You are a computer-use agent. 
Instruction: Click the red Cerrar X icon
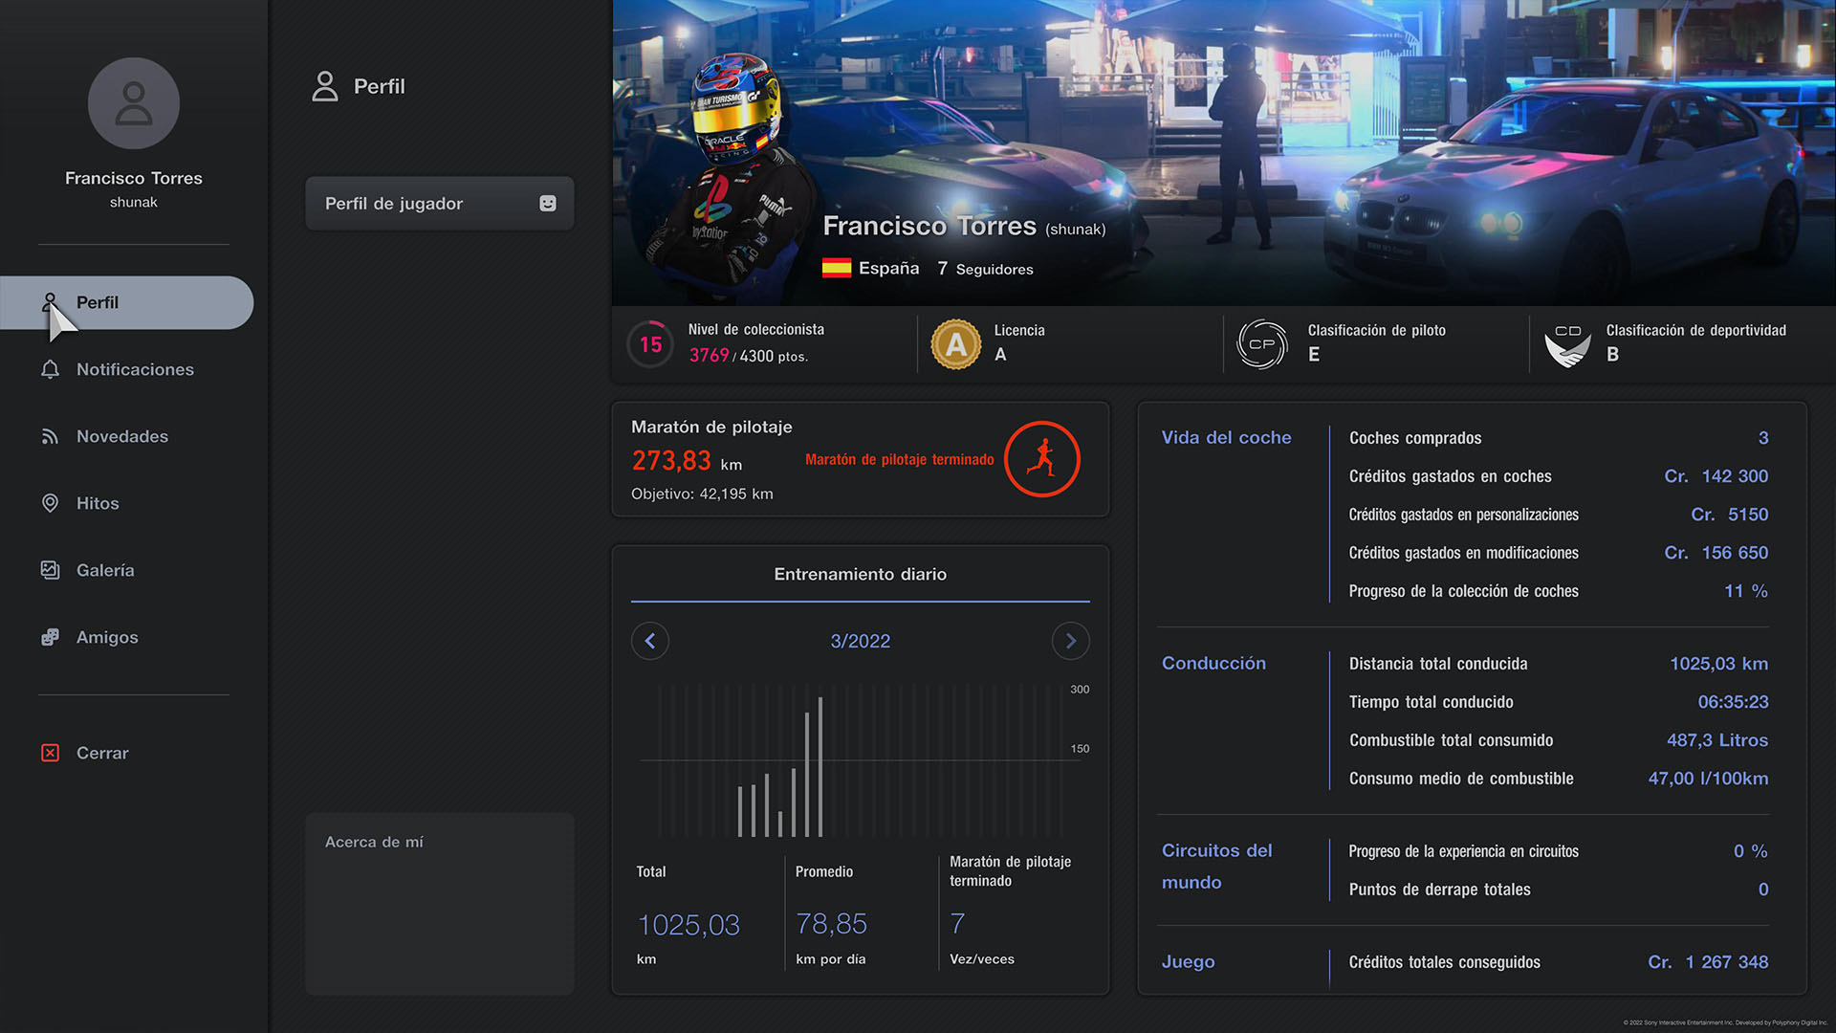pyautogui.click(x=51, y=753)
